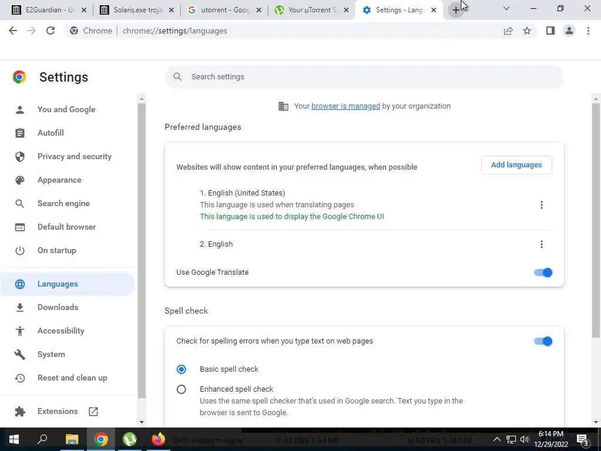This screenshot has height=451, width=601.
Task: Open uTorrent from the taskbar
Action: [x=130, y=439]
